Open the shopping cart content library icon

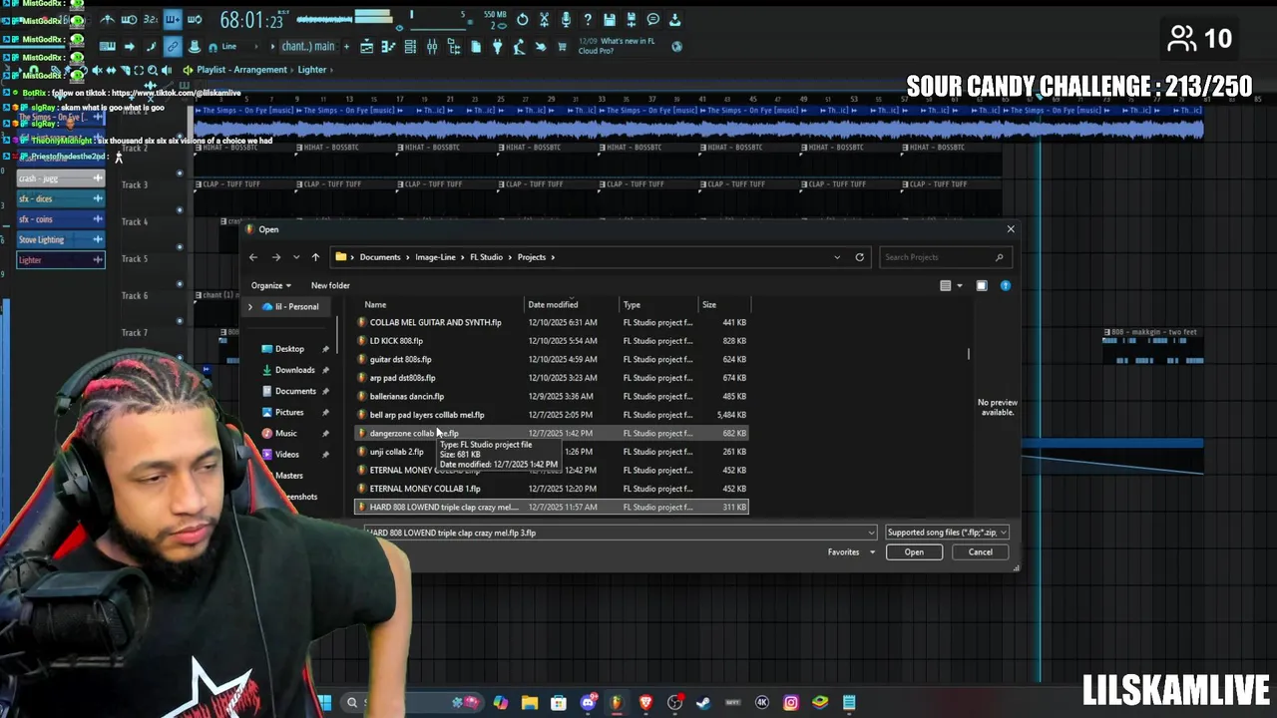562,47
